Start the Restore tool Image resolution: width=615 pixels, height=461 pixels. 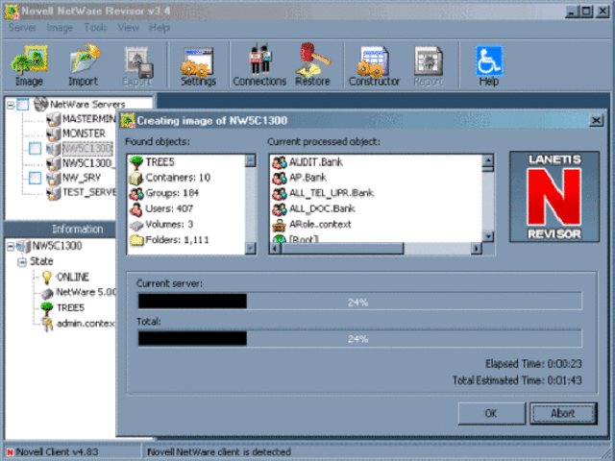[x=312, y=65]
